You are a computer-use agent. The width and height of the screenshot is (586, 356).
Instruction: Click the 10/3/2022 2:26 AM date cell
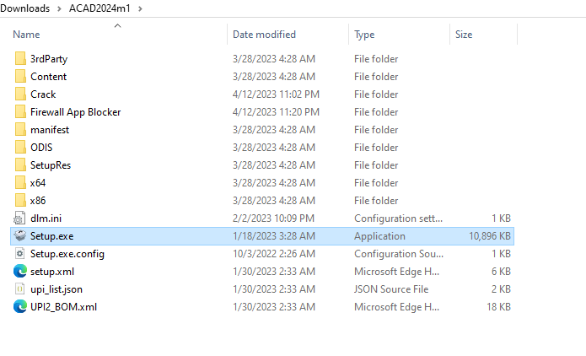(x=274, y=254)
